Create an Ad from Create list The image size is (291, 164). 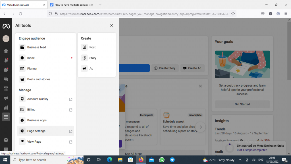(97, 69)
